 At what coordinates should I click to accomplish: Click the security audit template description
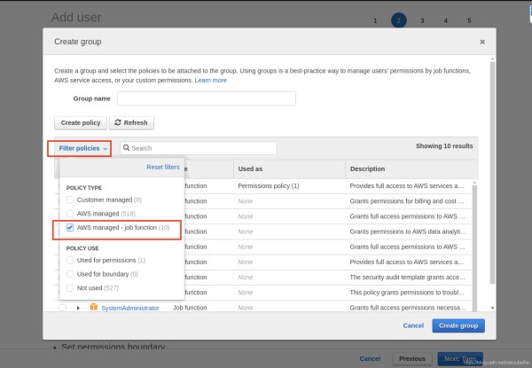407,277
